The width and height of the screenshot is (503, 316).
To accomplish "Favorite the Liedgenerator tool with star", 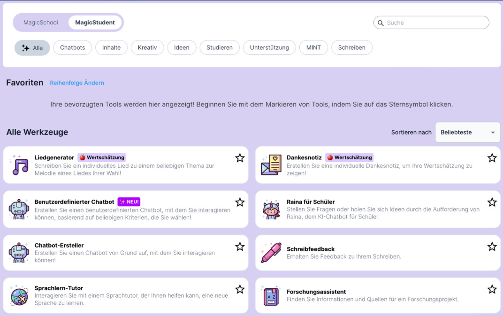I will point(240,158).
